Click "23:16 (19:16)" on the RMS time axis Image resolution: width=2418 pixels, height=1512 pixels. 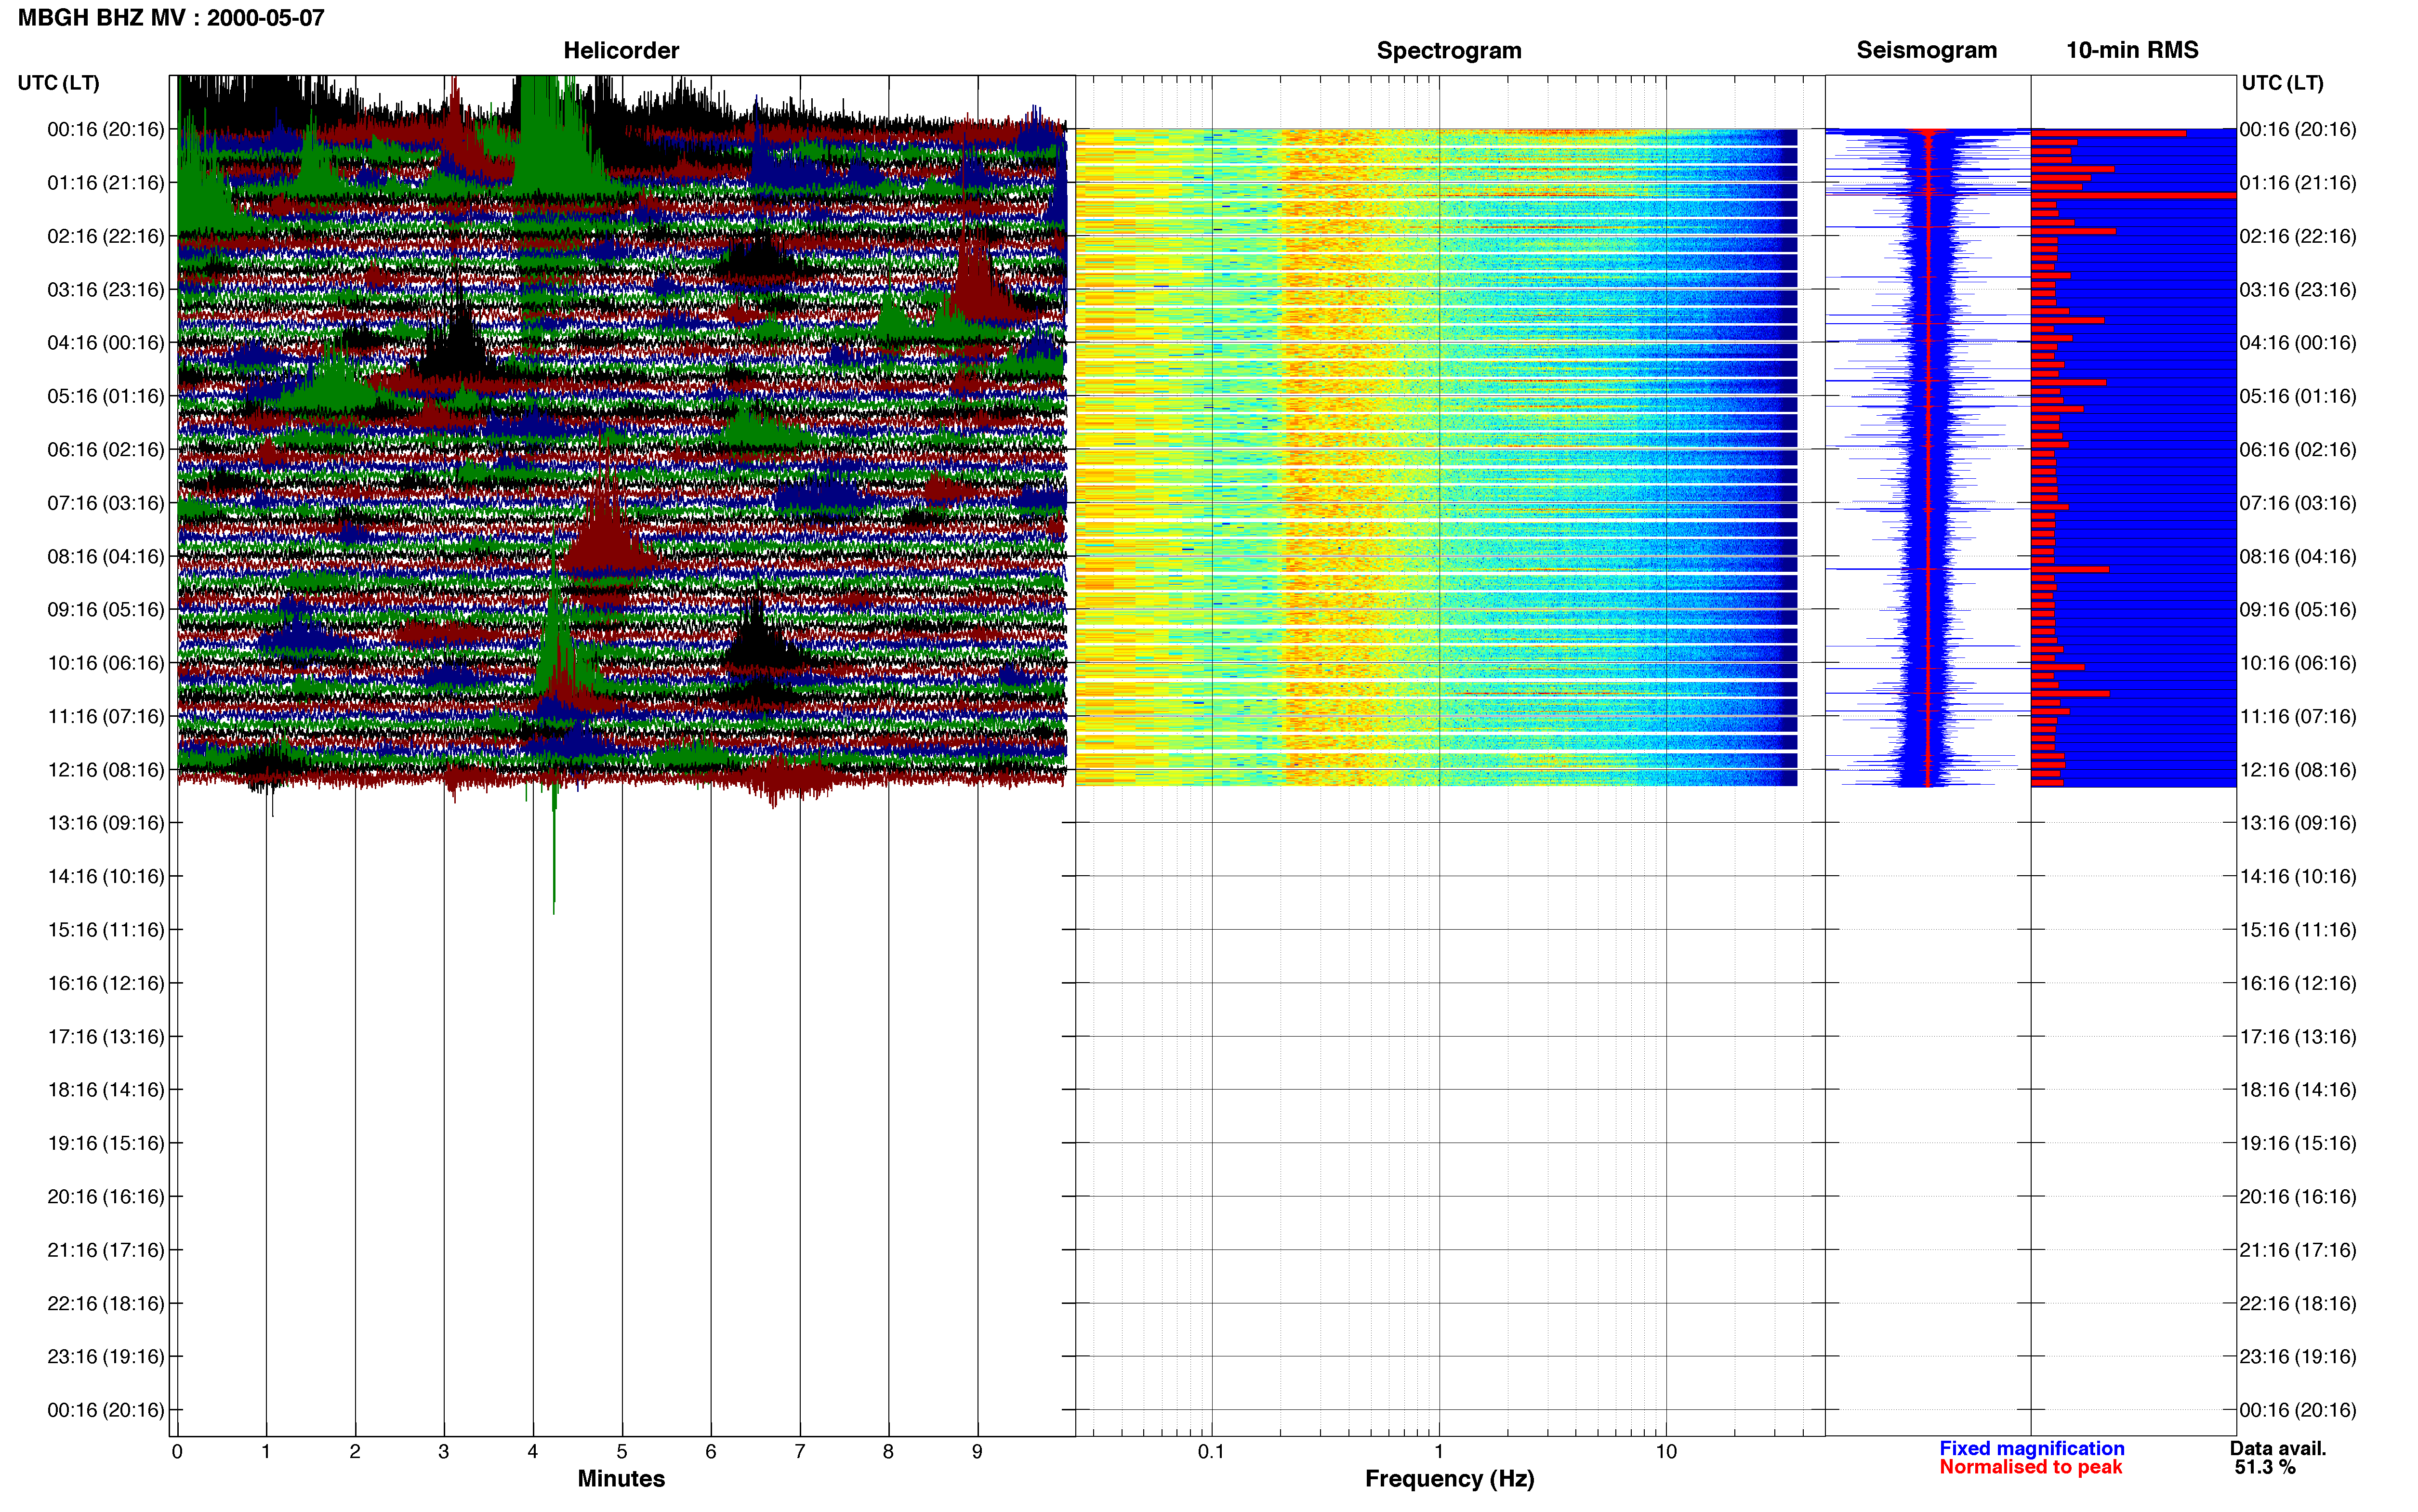point(2298,1357)
